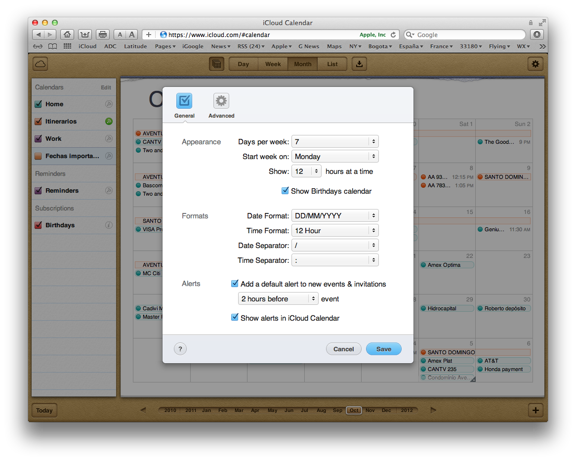Click the green Itinerarios sharing icon
This screenshot has height=461, width=576.
pyautogui.click(x=109, y=121)
